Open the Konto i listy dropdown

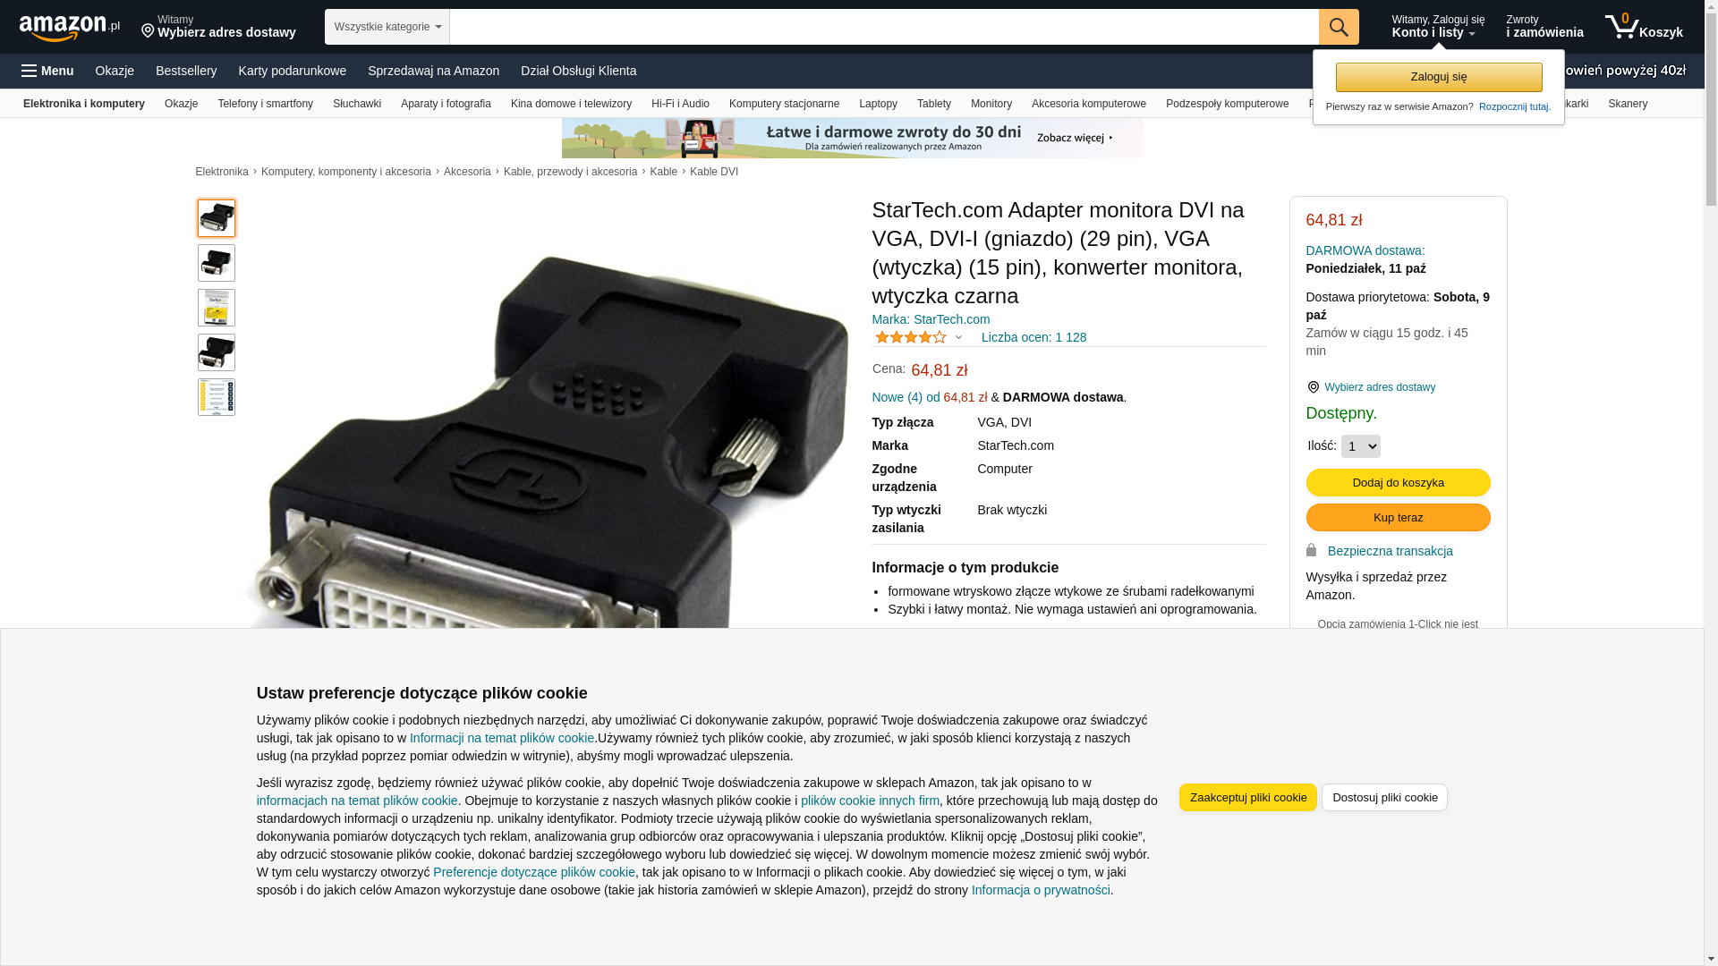coord(1438,27)
